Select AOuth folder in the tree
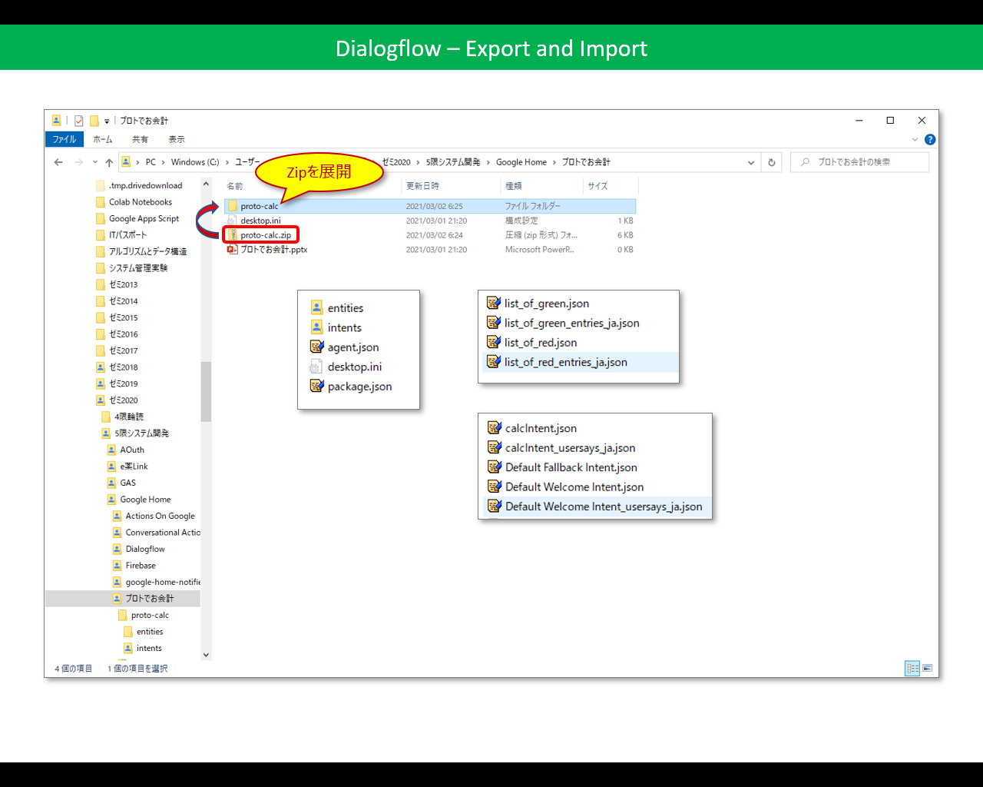Screen dimensions: 983x787 131,450
